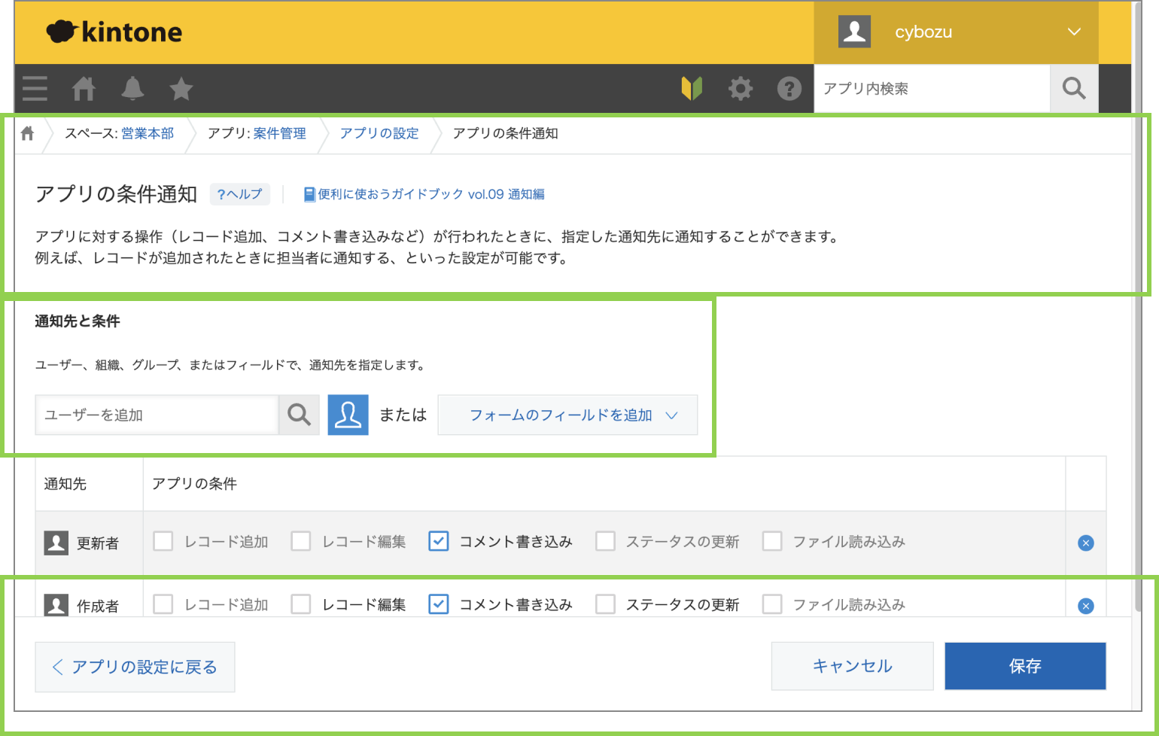Viewport: 1159px width, 736px height.
Task: Save settings with the 保存 button
Action: 1025,666
